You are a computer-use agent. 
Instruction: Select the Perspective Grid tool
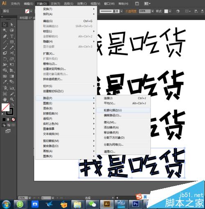pos(12,70)
